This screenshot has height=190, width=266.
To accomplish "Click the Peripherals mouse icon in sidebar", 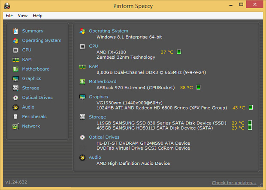I will (x=15, y=117).
